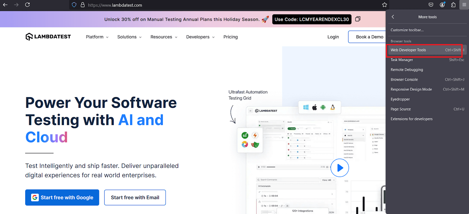Expand the Developers dropdown
Screen dimensions: 469x214
point(200,37)
